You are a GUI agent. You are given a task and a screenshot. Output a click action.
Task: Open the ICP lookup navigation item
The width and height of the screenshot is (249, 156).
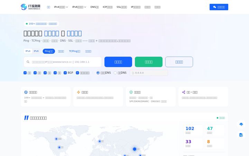tap(108, 7)
